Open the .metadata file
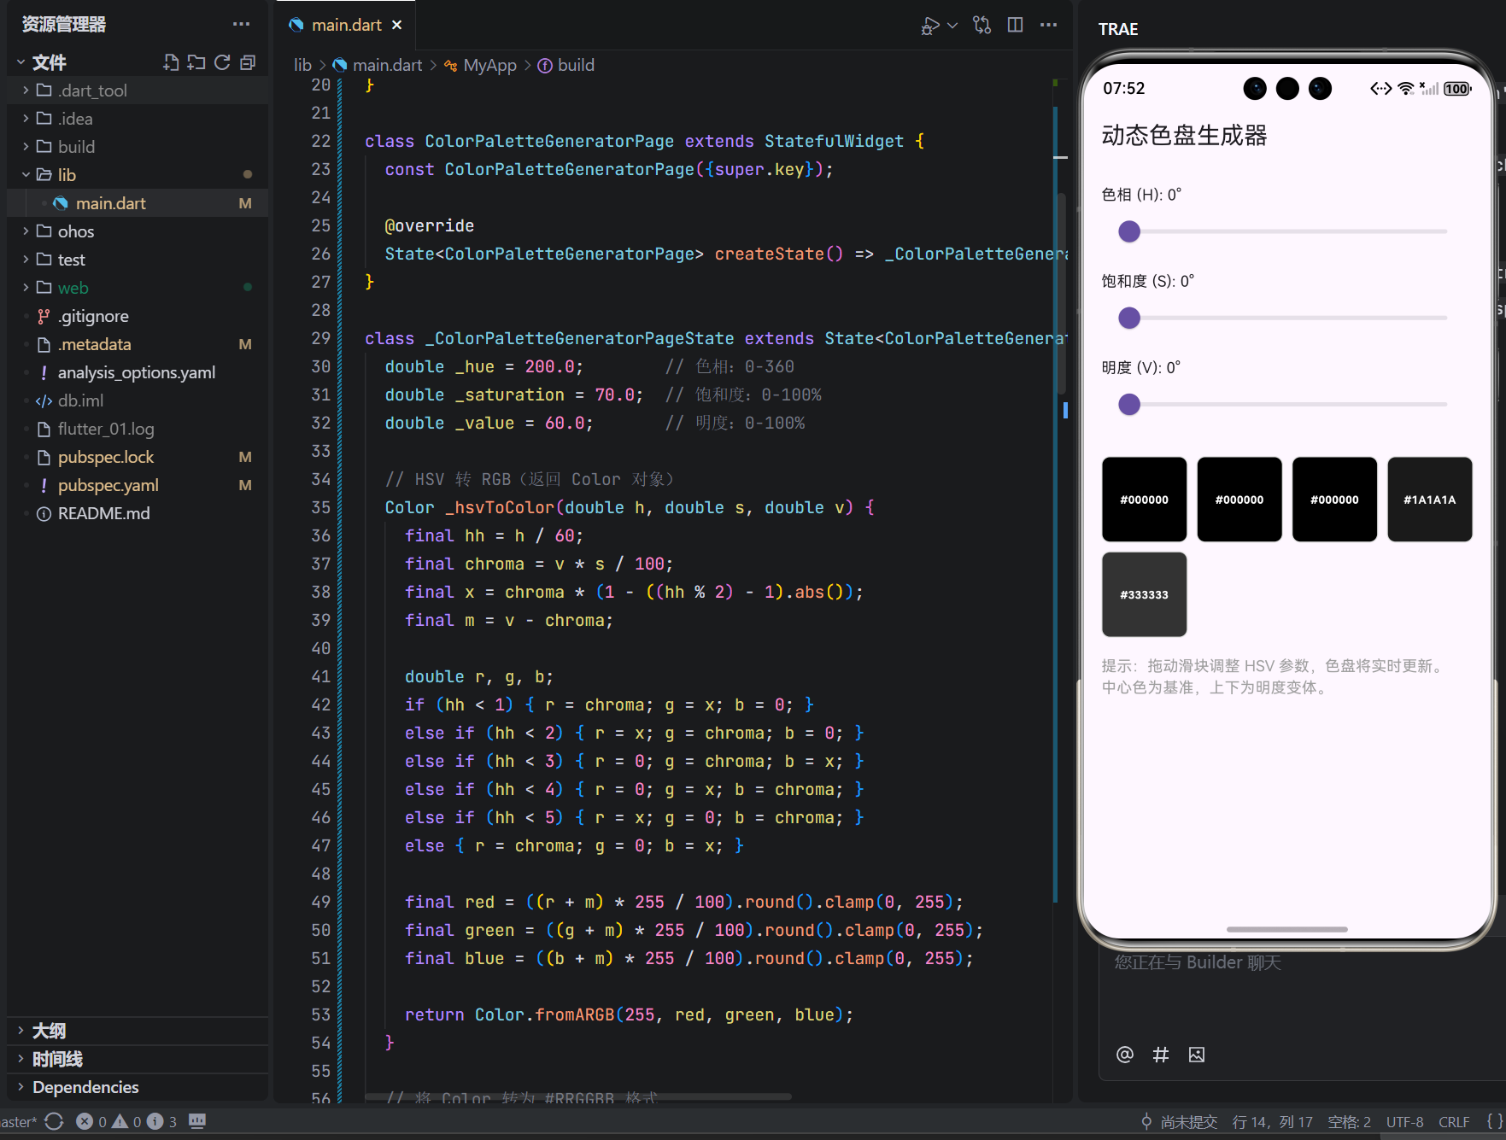 click(137, 344)
